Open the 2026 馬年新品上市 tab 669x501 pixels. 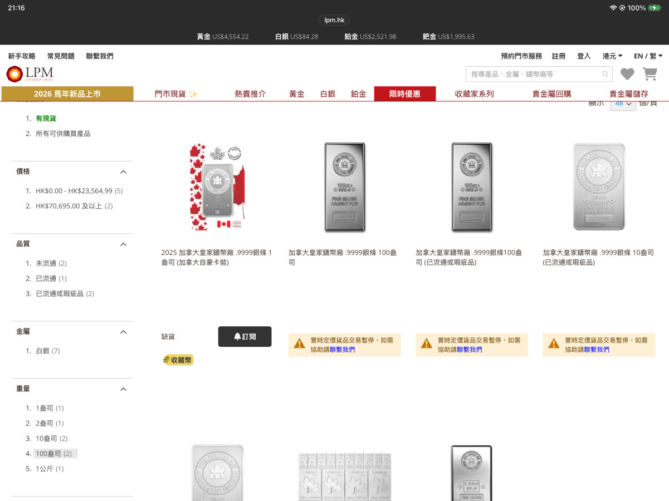(67, 94)
